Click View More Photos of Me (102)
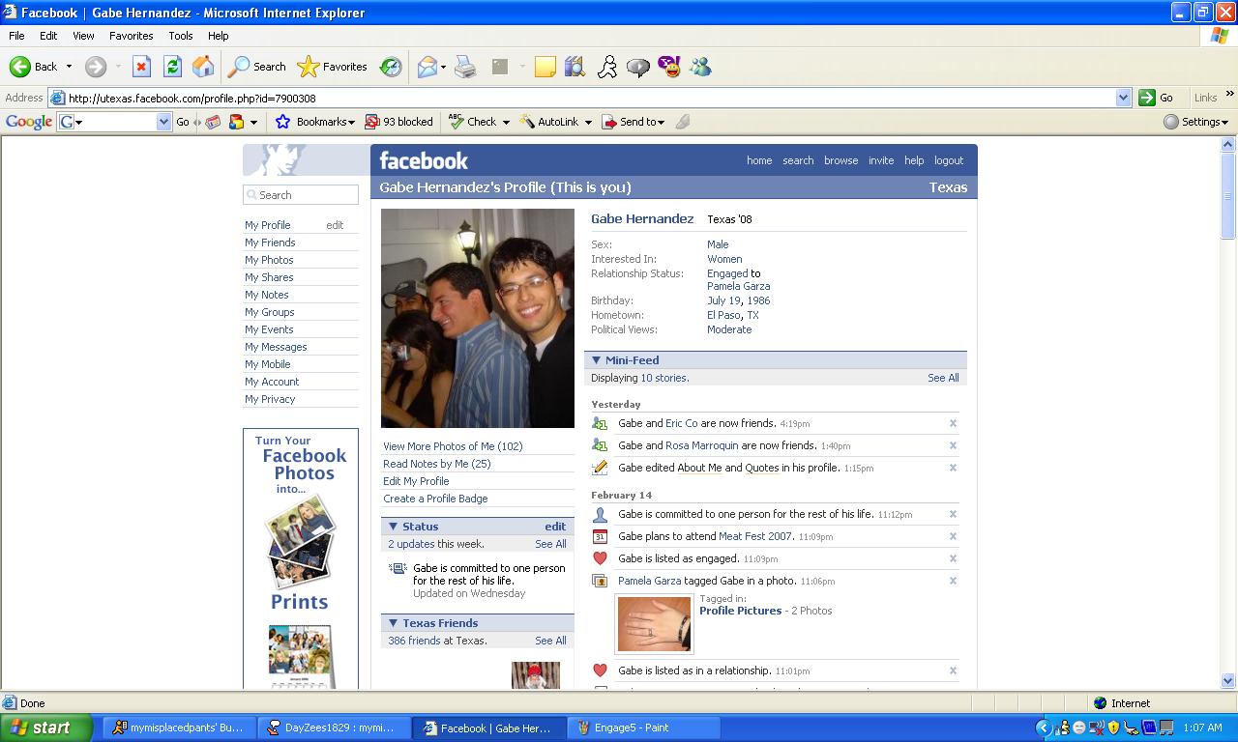The width and height of the screenshot is (1238, 742). pyautogui.click(x=453, y=446)
